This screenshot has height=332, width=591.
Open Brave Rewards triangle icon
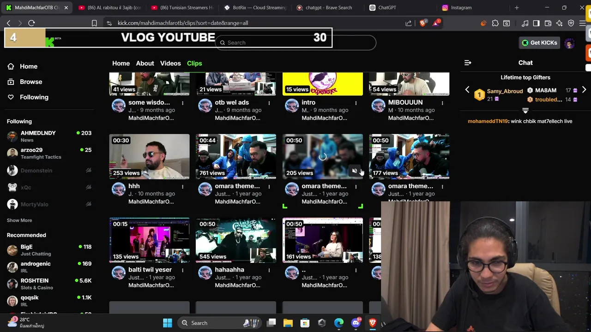(x=436, y=23)
